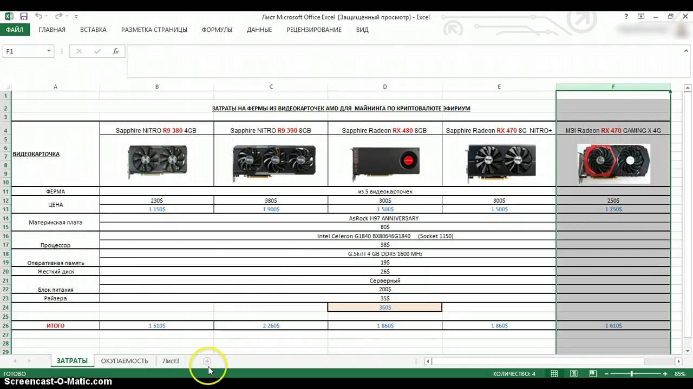Open the Customize Quick Access Toolbar arrow
This screenshot has width=693, height=389.
76,17
